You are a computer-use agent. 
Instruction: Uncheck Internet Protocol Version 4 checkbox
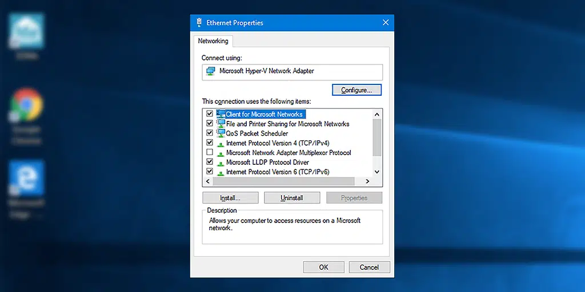210,143
